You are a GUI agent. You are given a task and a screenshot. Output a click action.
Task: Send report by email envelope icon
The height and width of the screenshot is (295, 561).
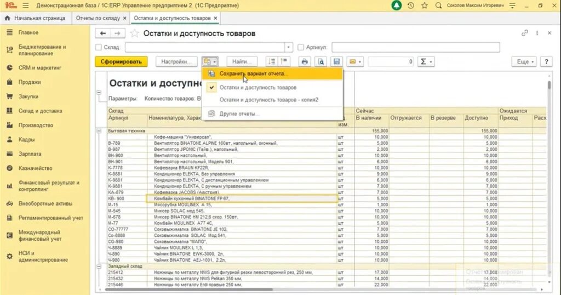coord(355,61)
